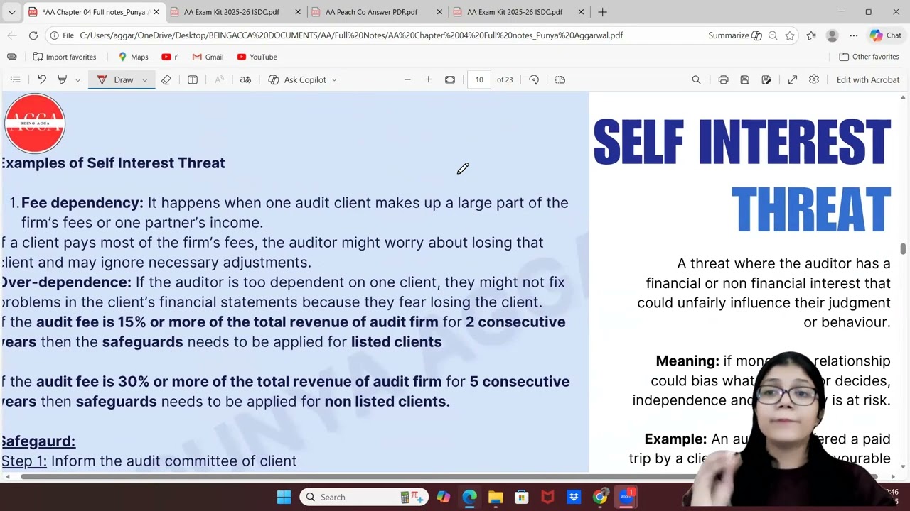The image size is (910, 511).
Task: Click the vertical scrollbar thumb
Action: [903, 248]
